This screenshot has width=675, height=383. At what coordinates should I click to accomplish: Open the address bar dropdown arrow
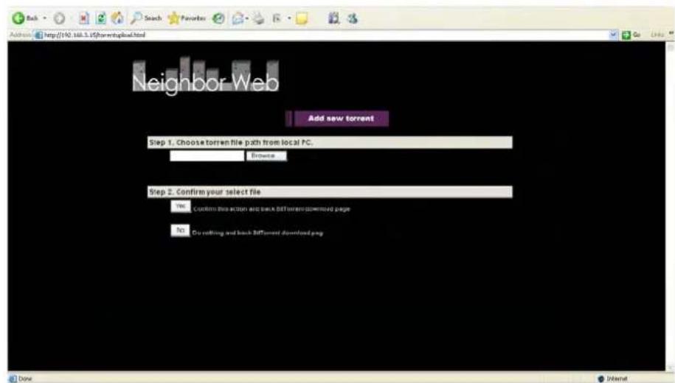coord(613,35)
